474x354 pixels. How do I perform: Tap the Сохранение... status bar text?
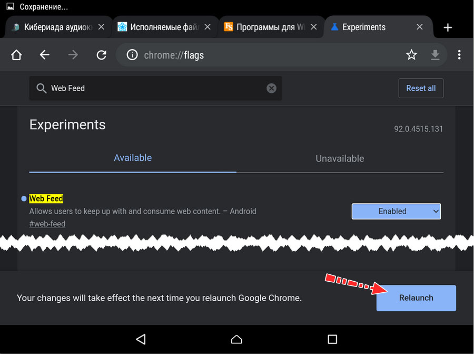point(44,7)
